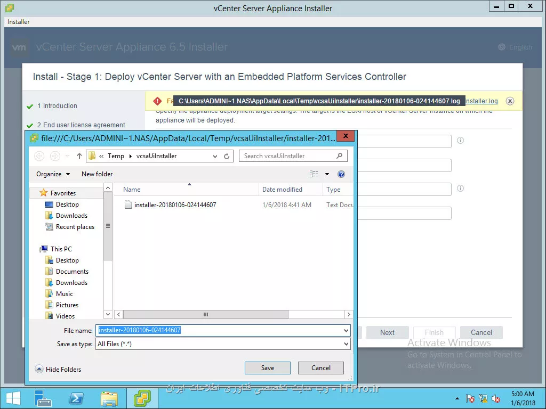Click the third field's info icon
This screenshot has height=409, width=546.
[460, 189]
